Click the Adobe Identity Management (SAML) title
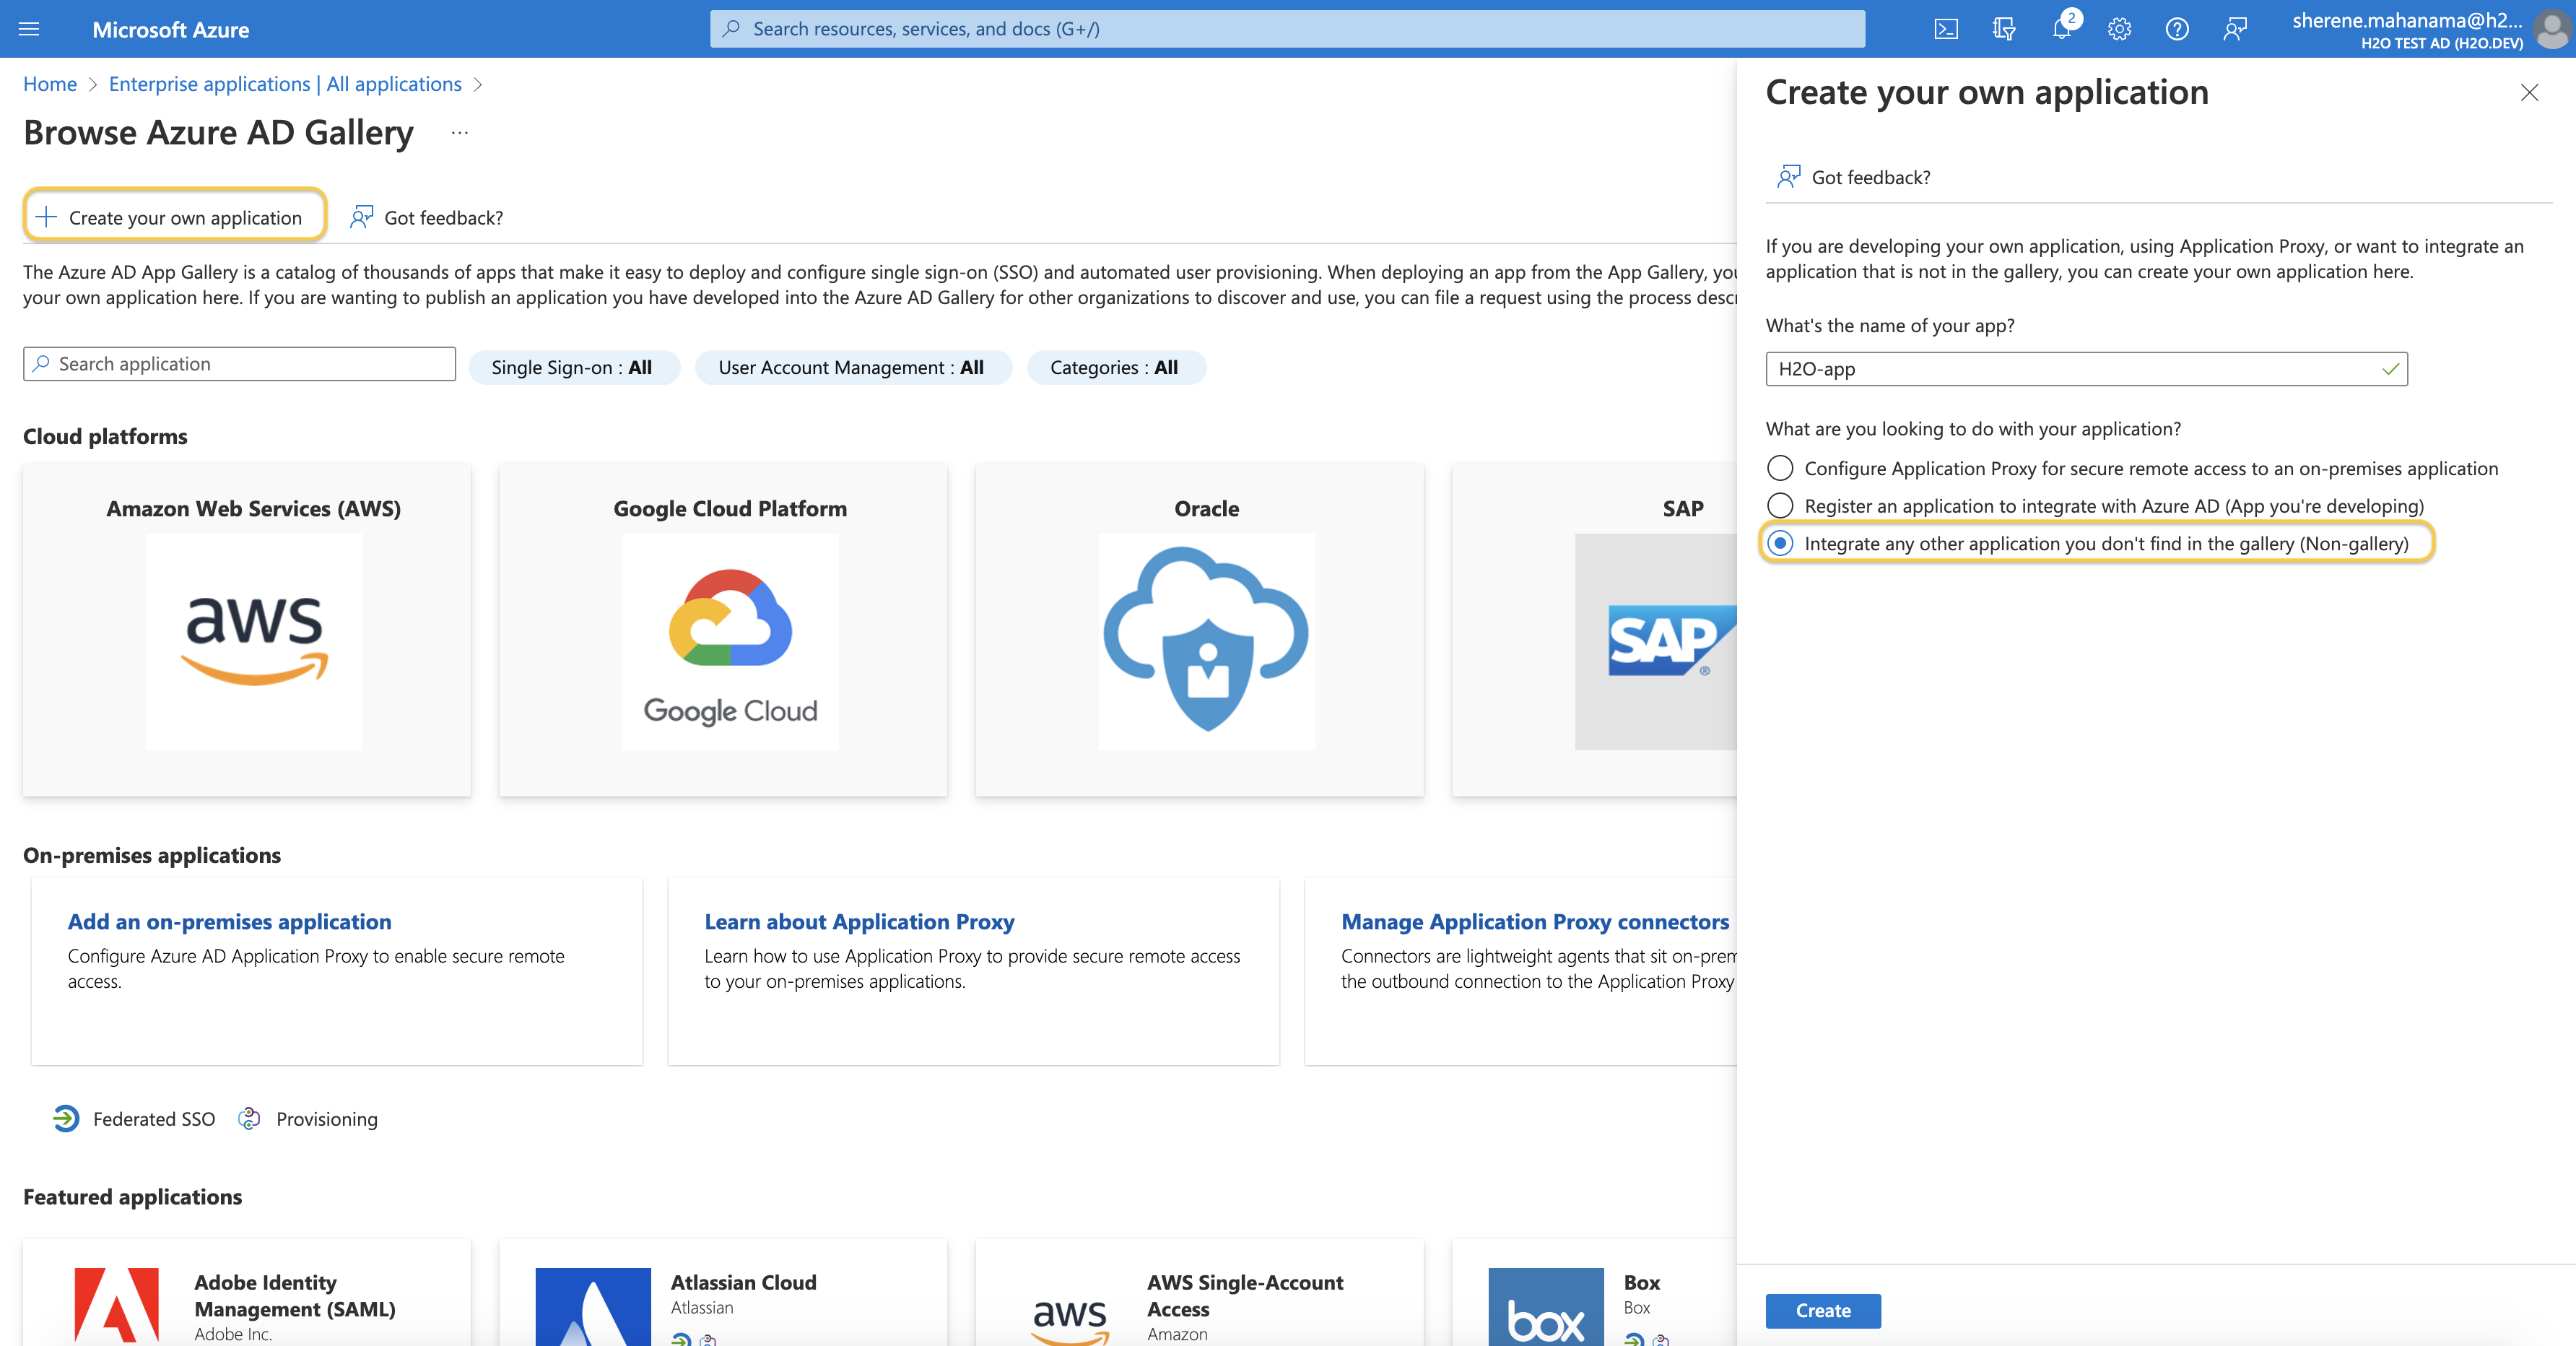The image size is (2576, 1346). 295,1295
